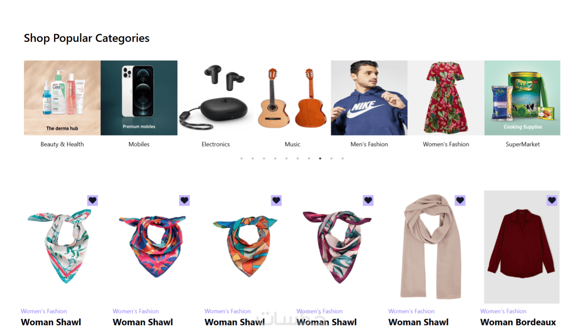Open the Men's Fashion Nike hoodie image
The width and height of the screenshot is (583, 332).
(369, 98)
